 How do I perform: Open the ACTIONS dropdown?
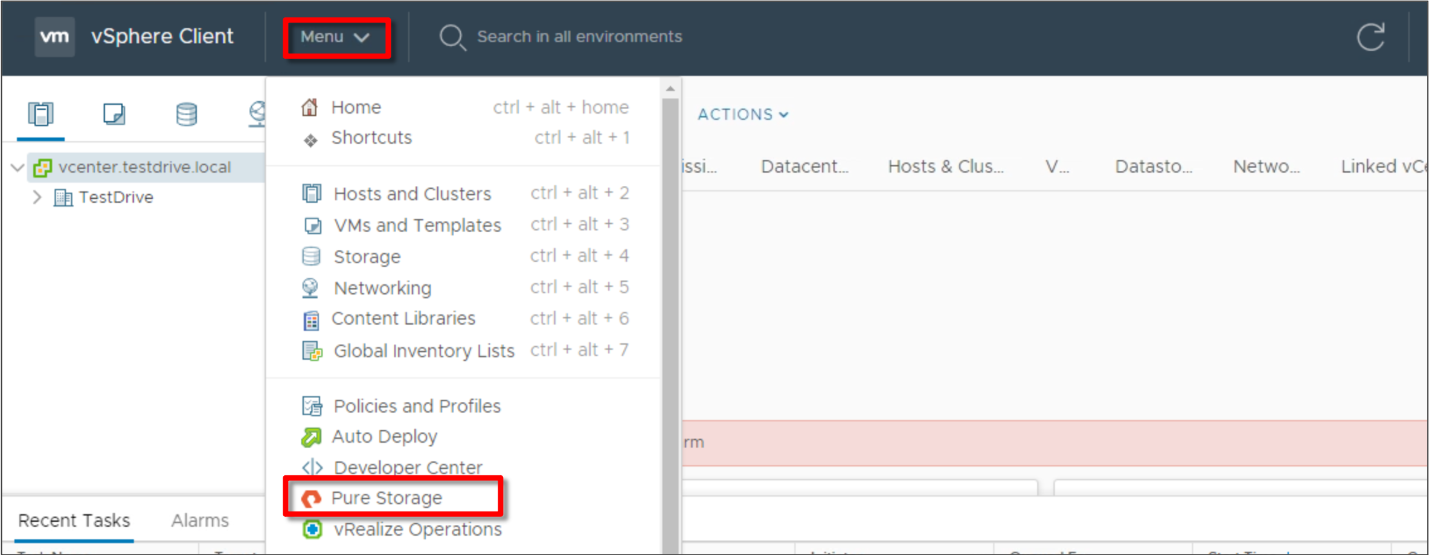tap(743, 115)
